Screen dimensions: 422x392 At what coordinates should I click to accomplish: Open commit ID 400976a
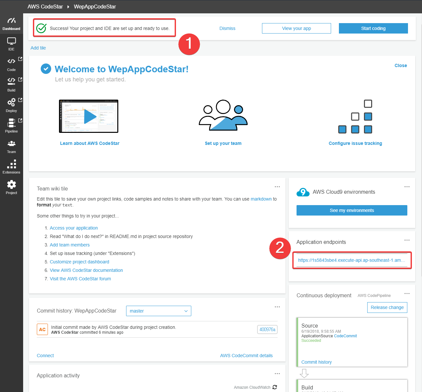[267, 329]
